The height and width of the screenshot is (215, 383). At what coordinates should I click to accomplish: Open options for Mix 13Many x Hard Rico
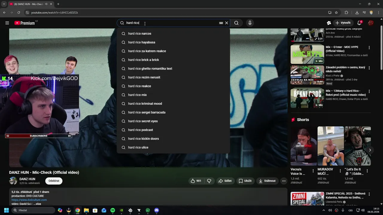coord(369,91)
